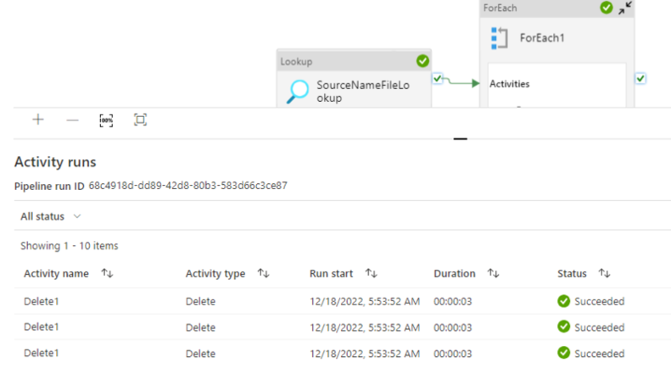This screenshot has height=374, width=671.
Task: Zoom in on the pipeline canvas
Action: pyautogui.click(x=38, y=120)
